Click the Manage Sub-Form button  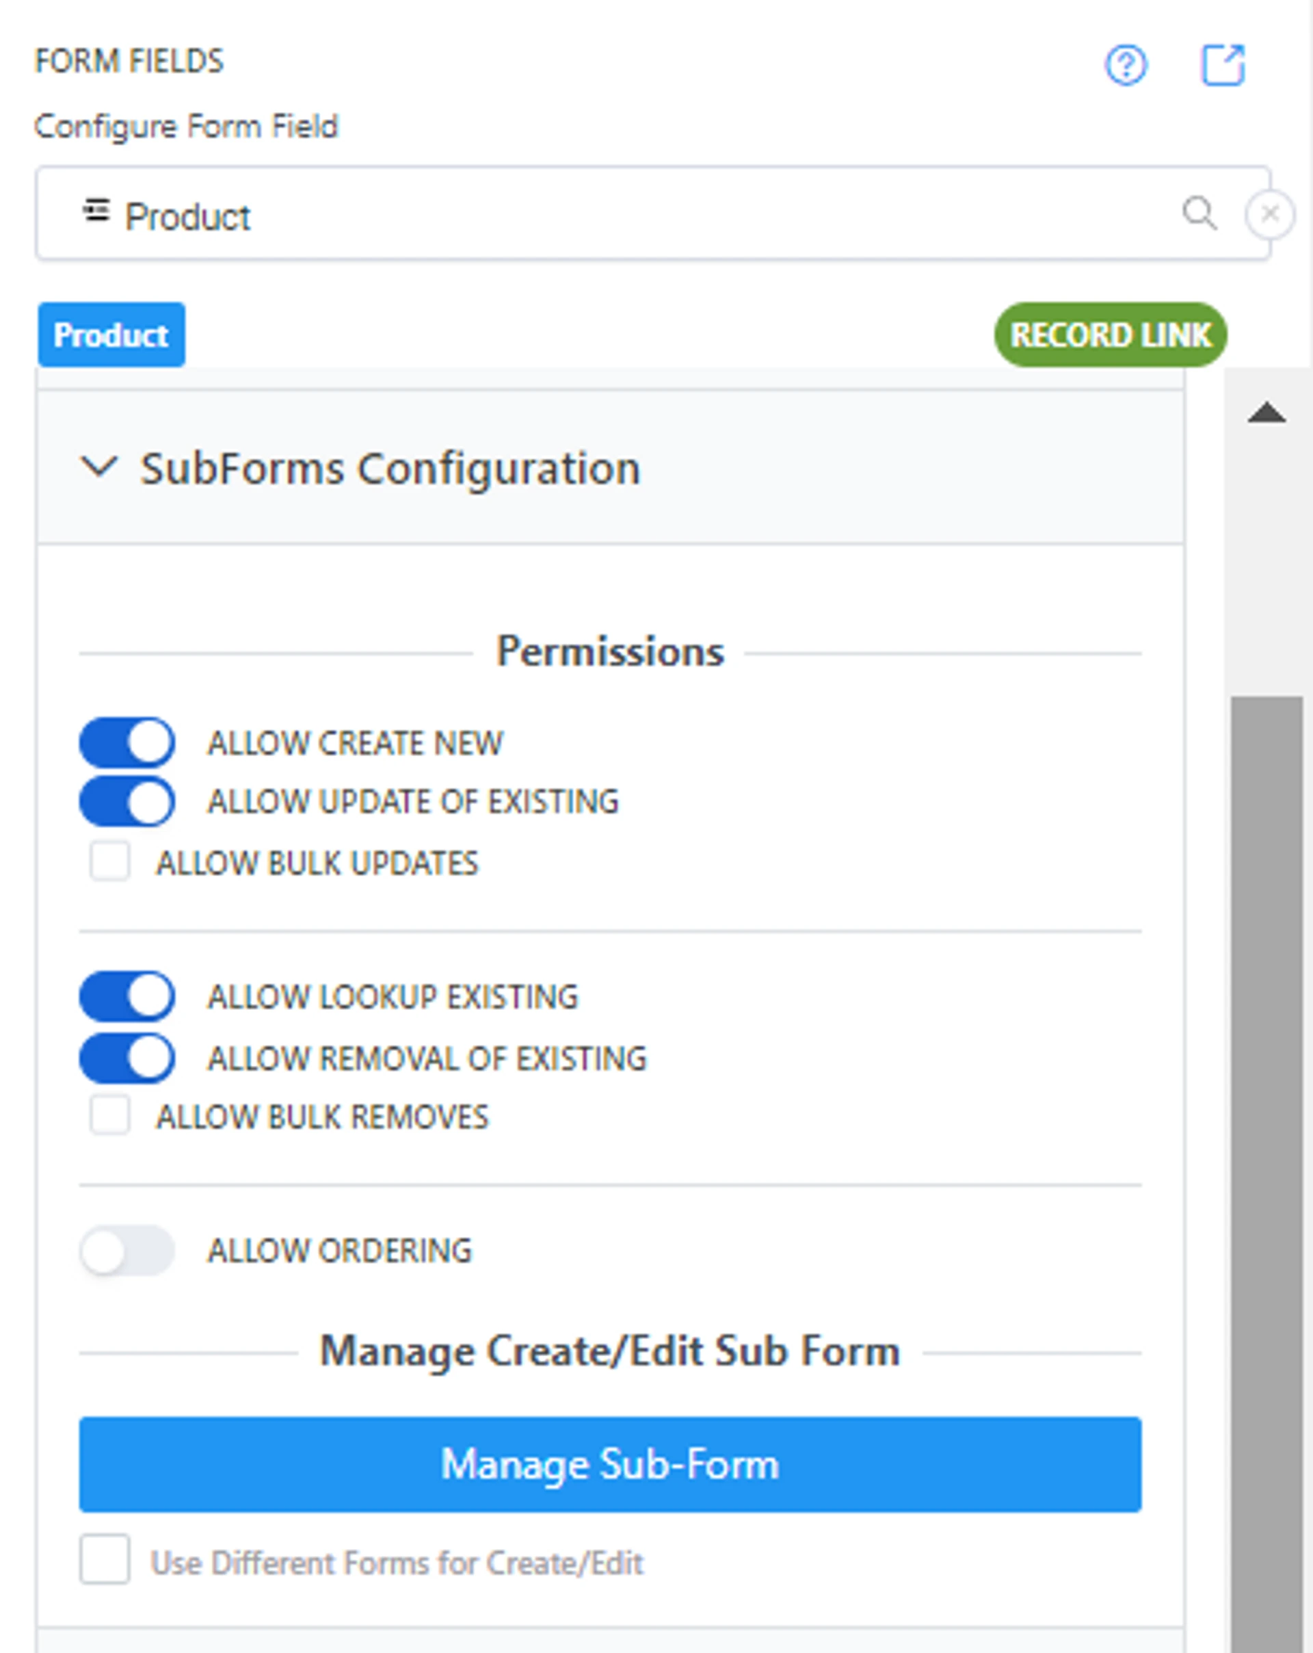pyautogui.click(x=609, y=1463)
